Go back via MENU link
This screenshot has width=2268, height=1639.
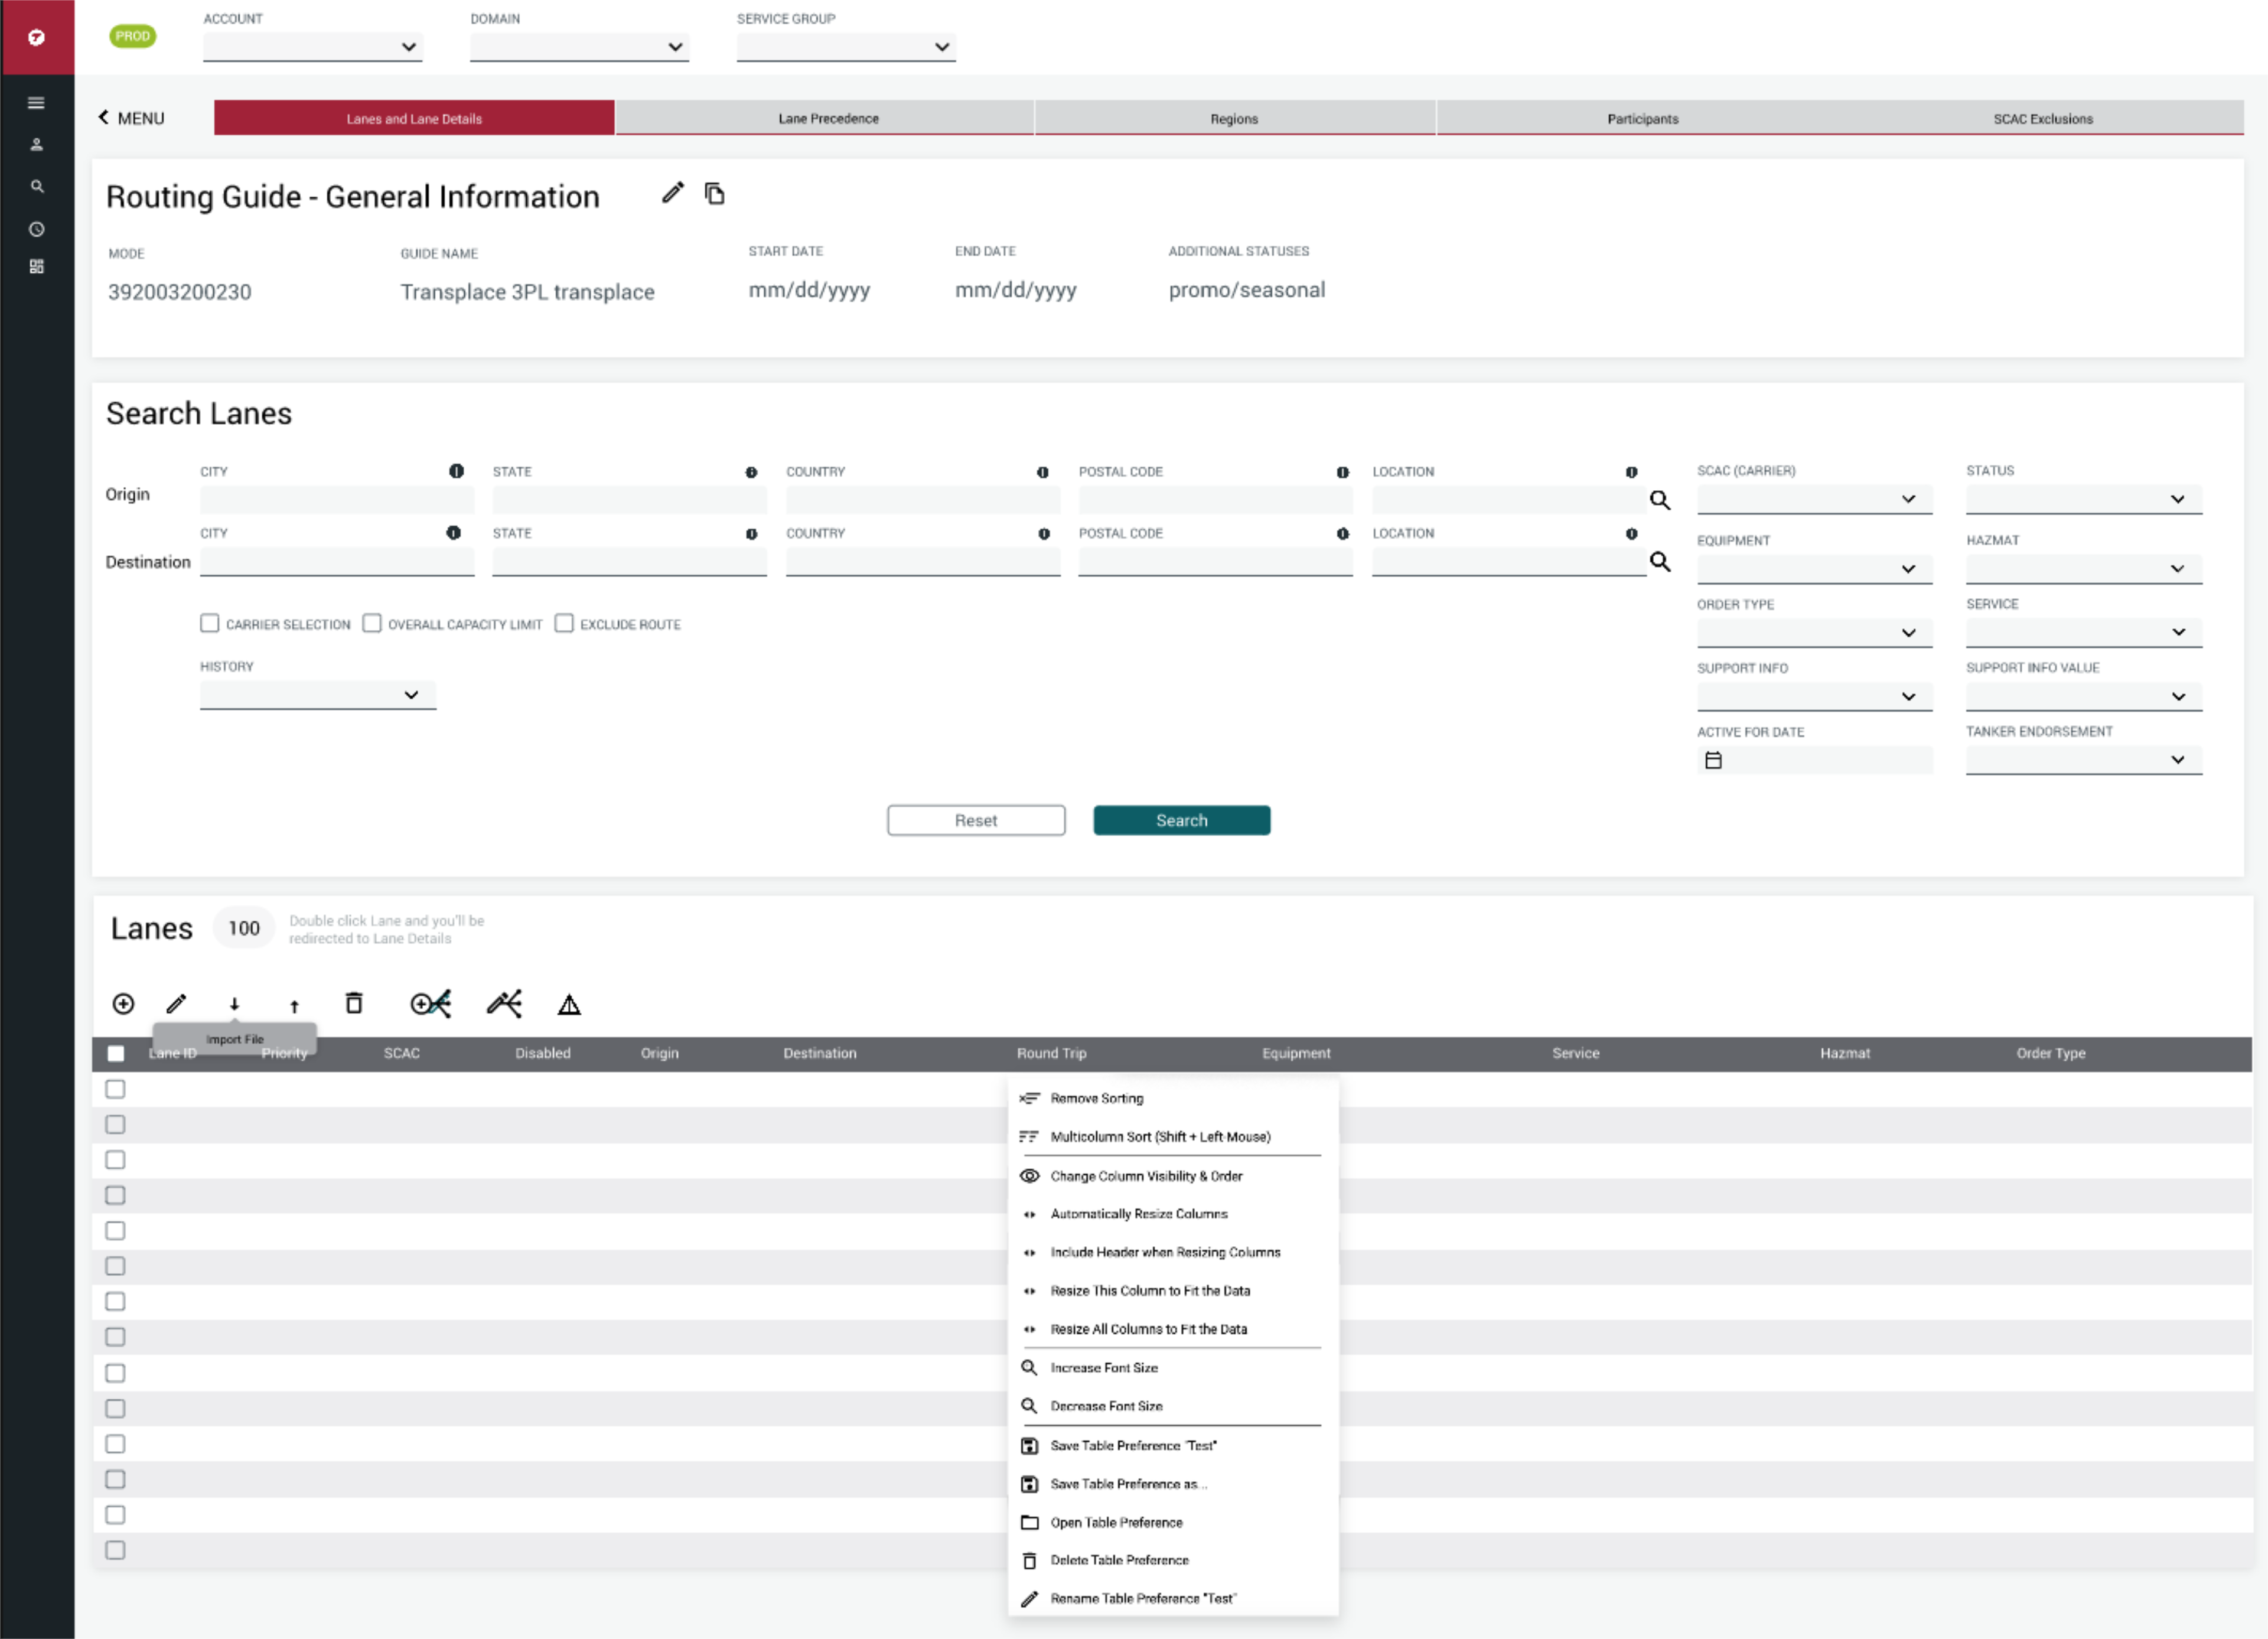point(131,118)
